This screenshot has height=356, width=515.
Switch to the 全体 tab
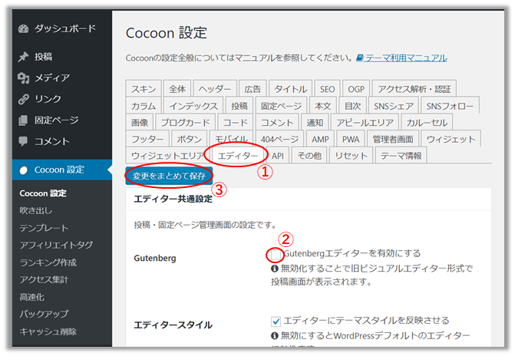click(177, 89)
